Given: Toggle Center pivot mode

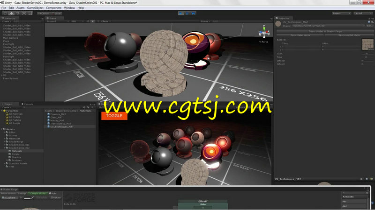Looking at the screenshot, I should click(43, 14).
